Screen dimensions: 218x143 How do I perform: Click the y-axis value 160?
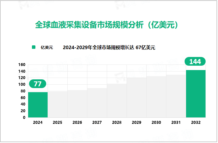(22, 65)
